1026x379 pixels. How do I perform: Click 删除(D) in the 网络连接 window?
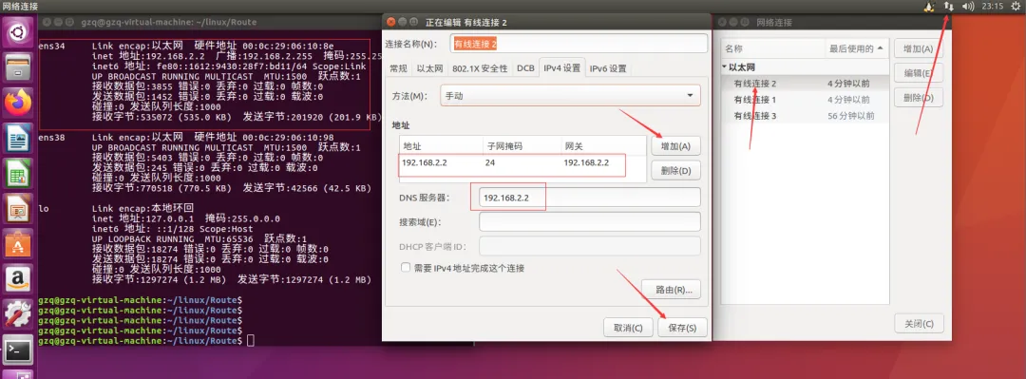point(918,98)
